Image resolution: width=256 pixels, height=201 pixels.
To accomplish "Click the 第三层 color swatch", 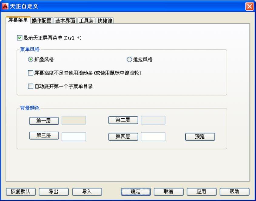I will click(74, 137).
